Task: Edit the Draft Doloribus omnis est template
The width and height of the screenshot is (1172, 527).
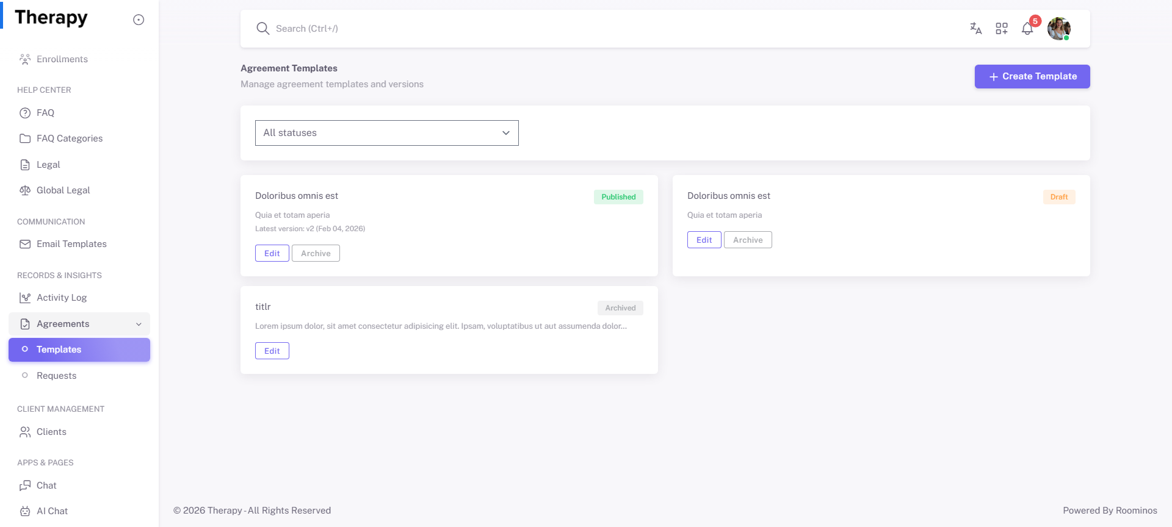Action: pyautogui.click(x=704, y=240)
